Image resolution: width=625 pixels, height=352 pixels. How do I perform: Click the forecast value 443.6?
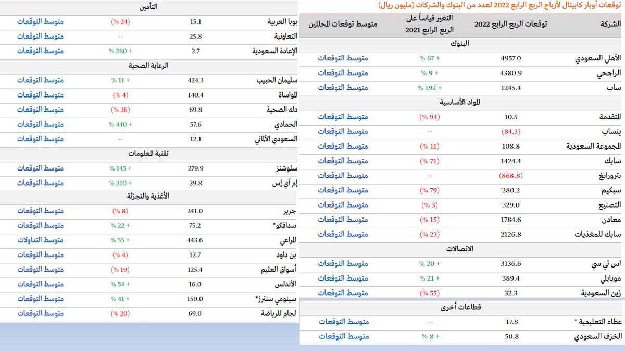click(x=195, y=240)
